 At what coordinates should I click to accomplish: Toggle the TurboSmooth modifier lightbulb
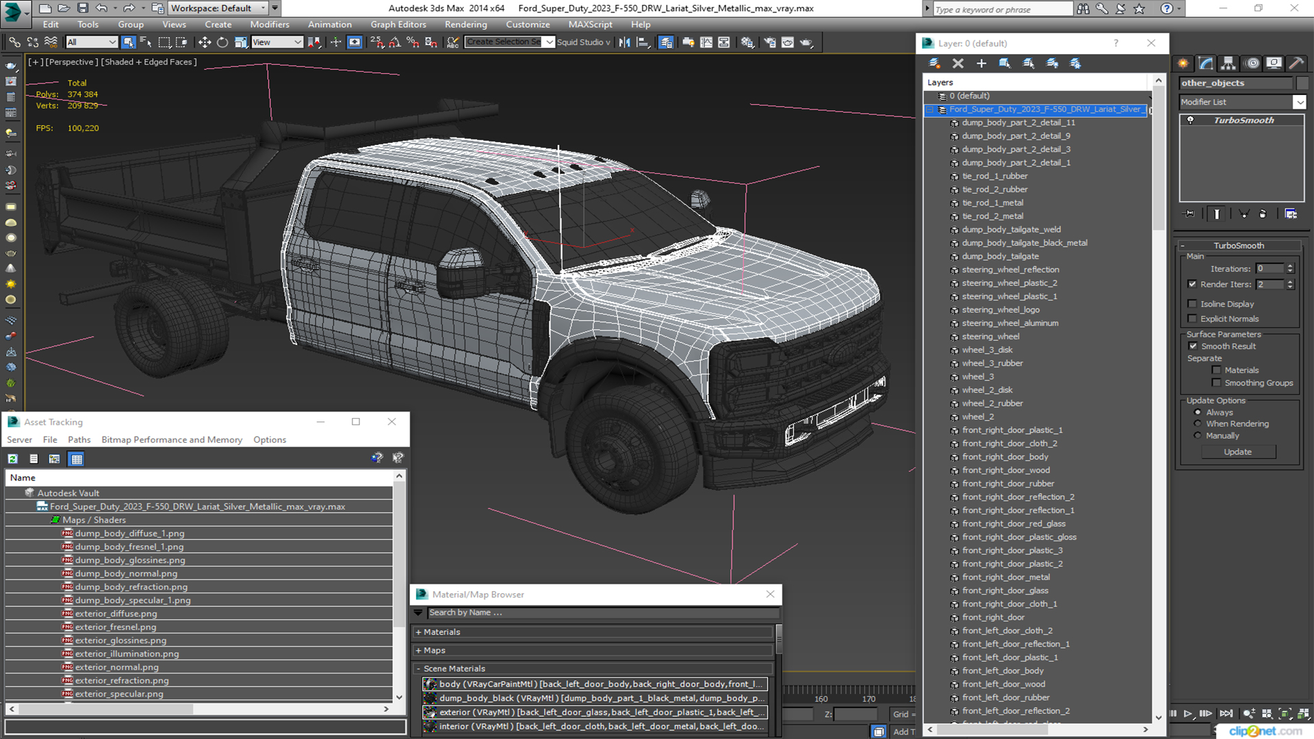pyautogui.click(x=1190, y=120)
